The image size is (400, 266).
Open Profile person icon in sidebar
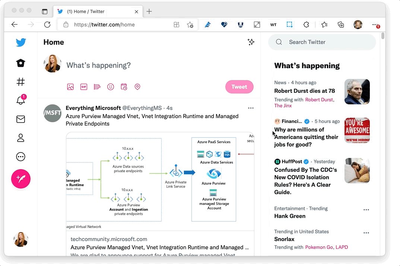(x=20, y=138)
